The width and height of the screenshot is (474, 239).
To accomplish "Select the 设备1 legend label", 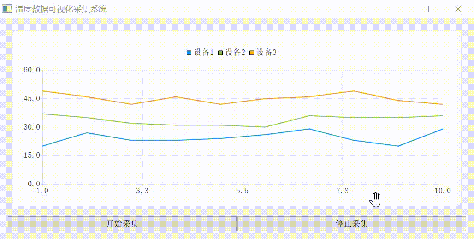I will point(204,53).
